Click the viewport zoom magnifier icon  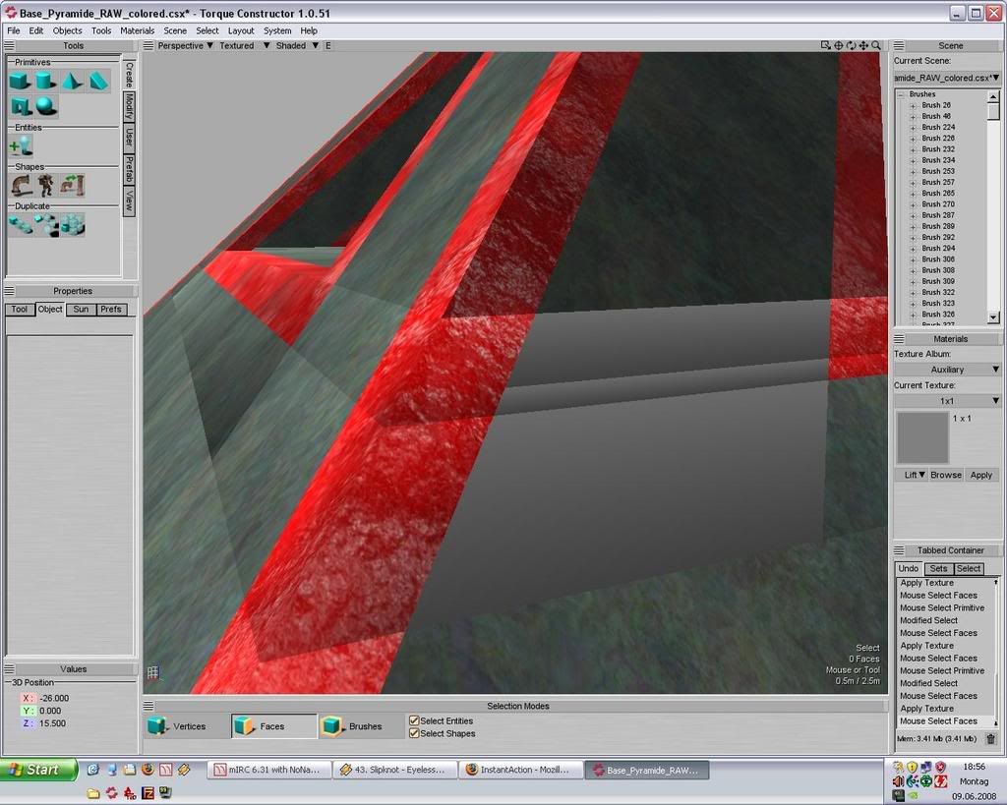(875, 45)
